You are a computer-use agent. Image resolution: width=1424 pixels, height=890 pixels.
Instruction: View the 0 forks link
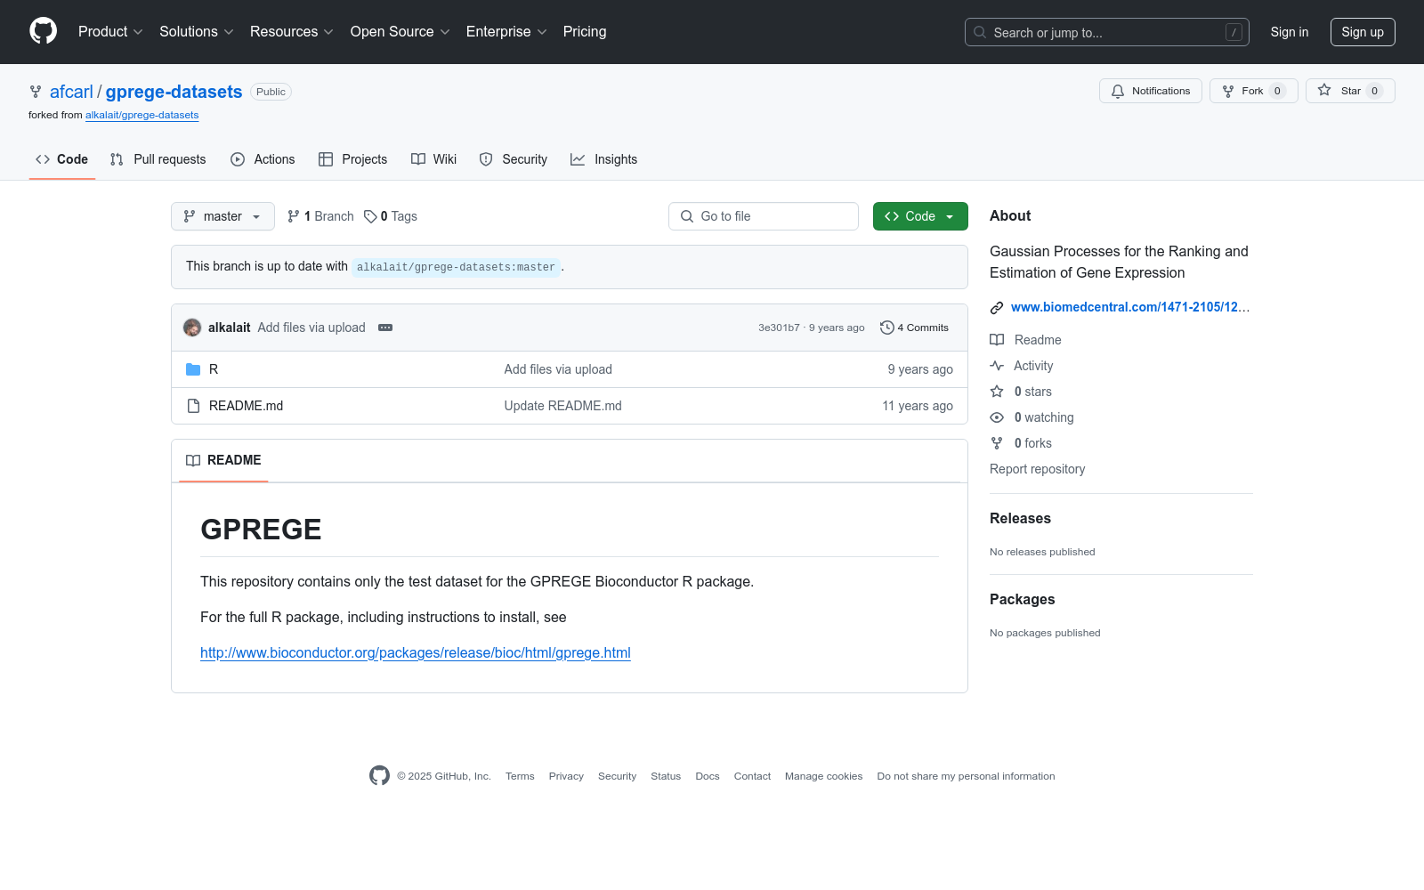click(1022, 443)
